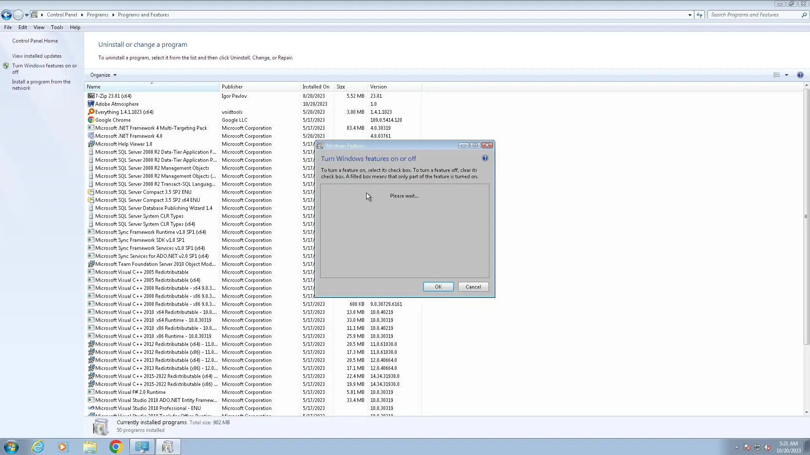This screenshot has height=455, width=810.
Task: Click the change view icon
Action: pyautogui.click(x=777, y=75)
